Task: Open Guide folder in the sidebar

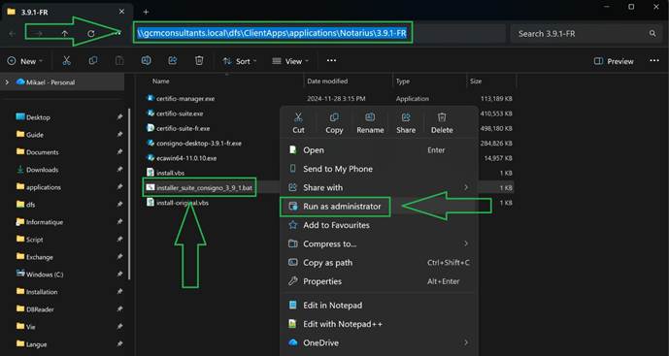Action: 35,135
